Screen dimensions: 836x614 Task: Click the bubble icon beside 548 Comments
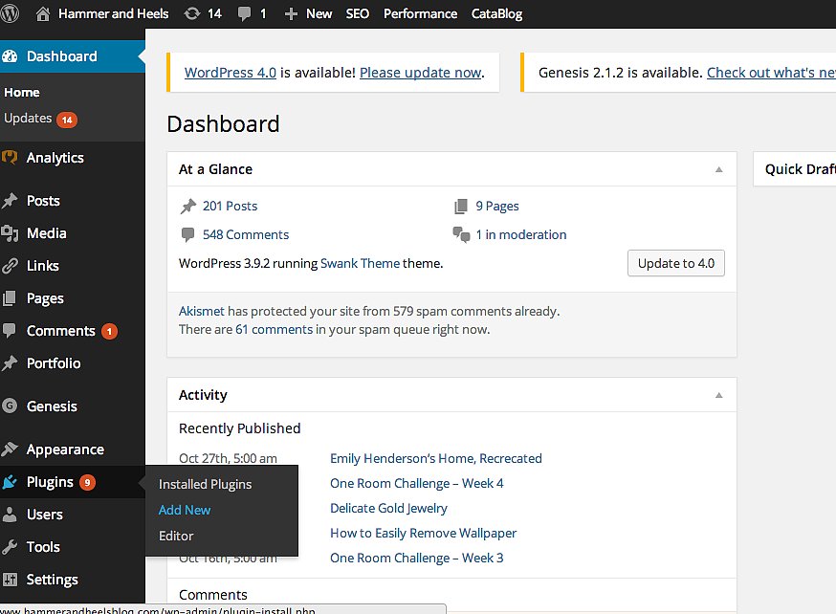(x=187, y=234)
